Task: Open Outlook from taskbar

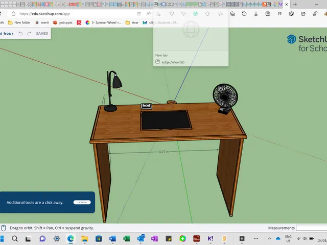Action: [x=141, y=238]
